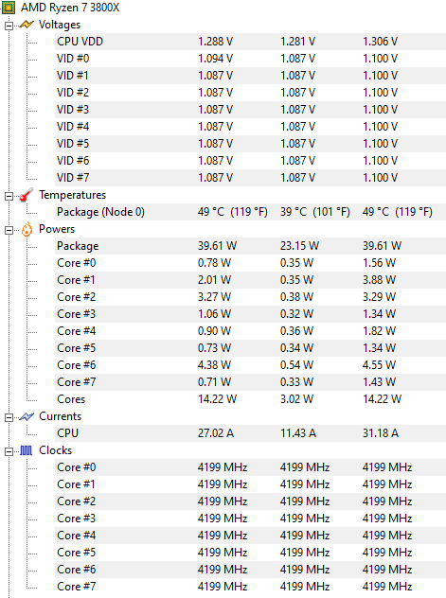Select Core #0 under Clocks
This screenshot has width=446, height=598.
[250, 467]
